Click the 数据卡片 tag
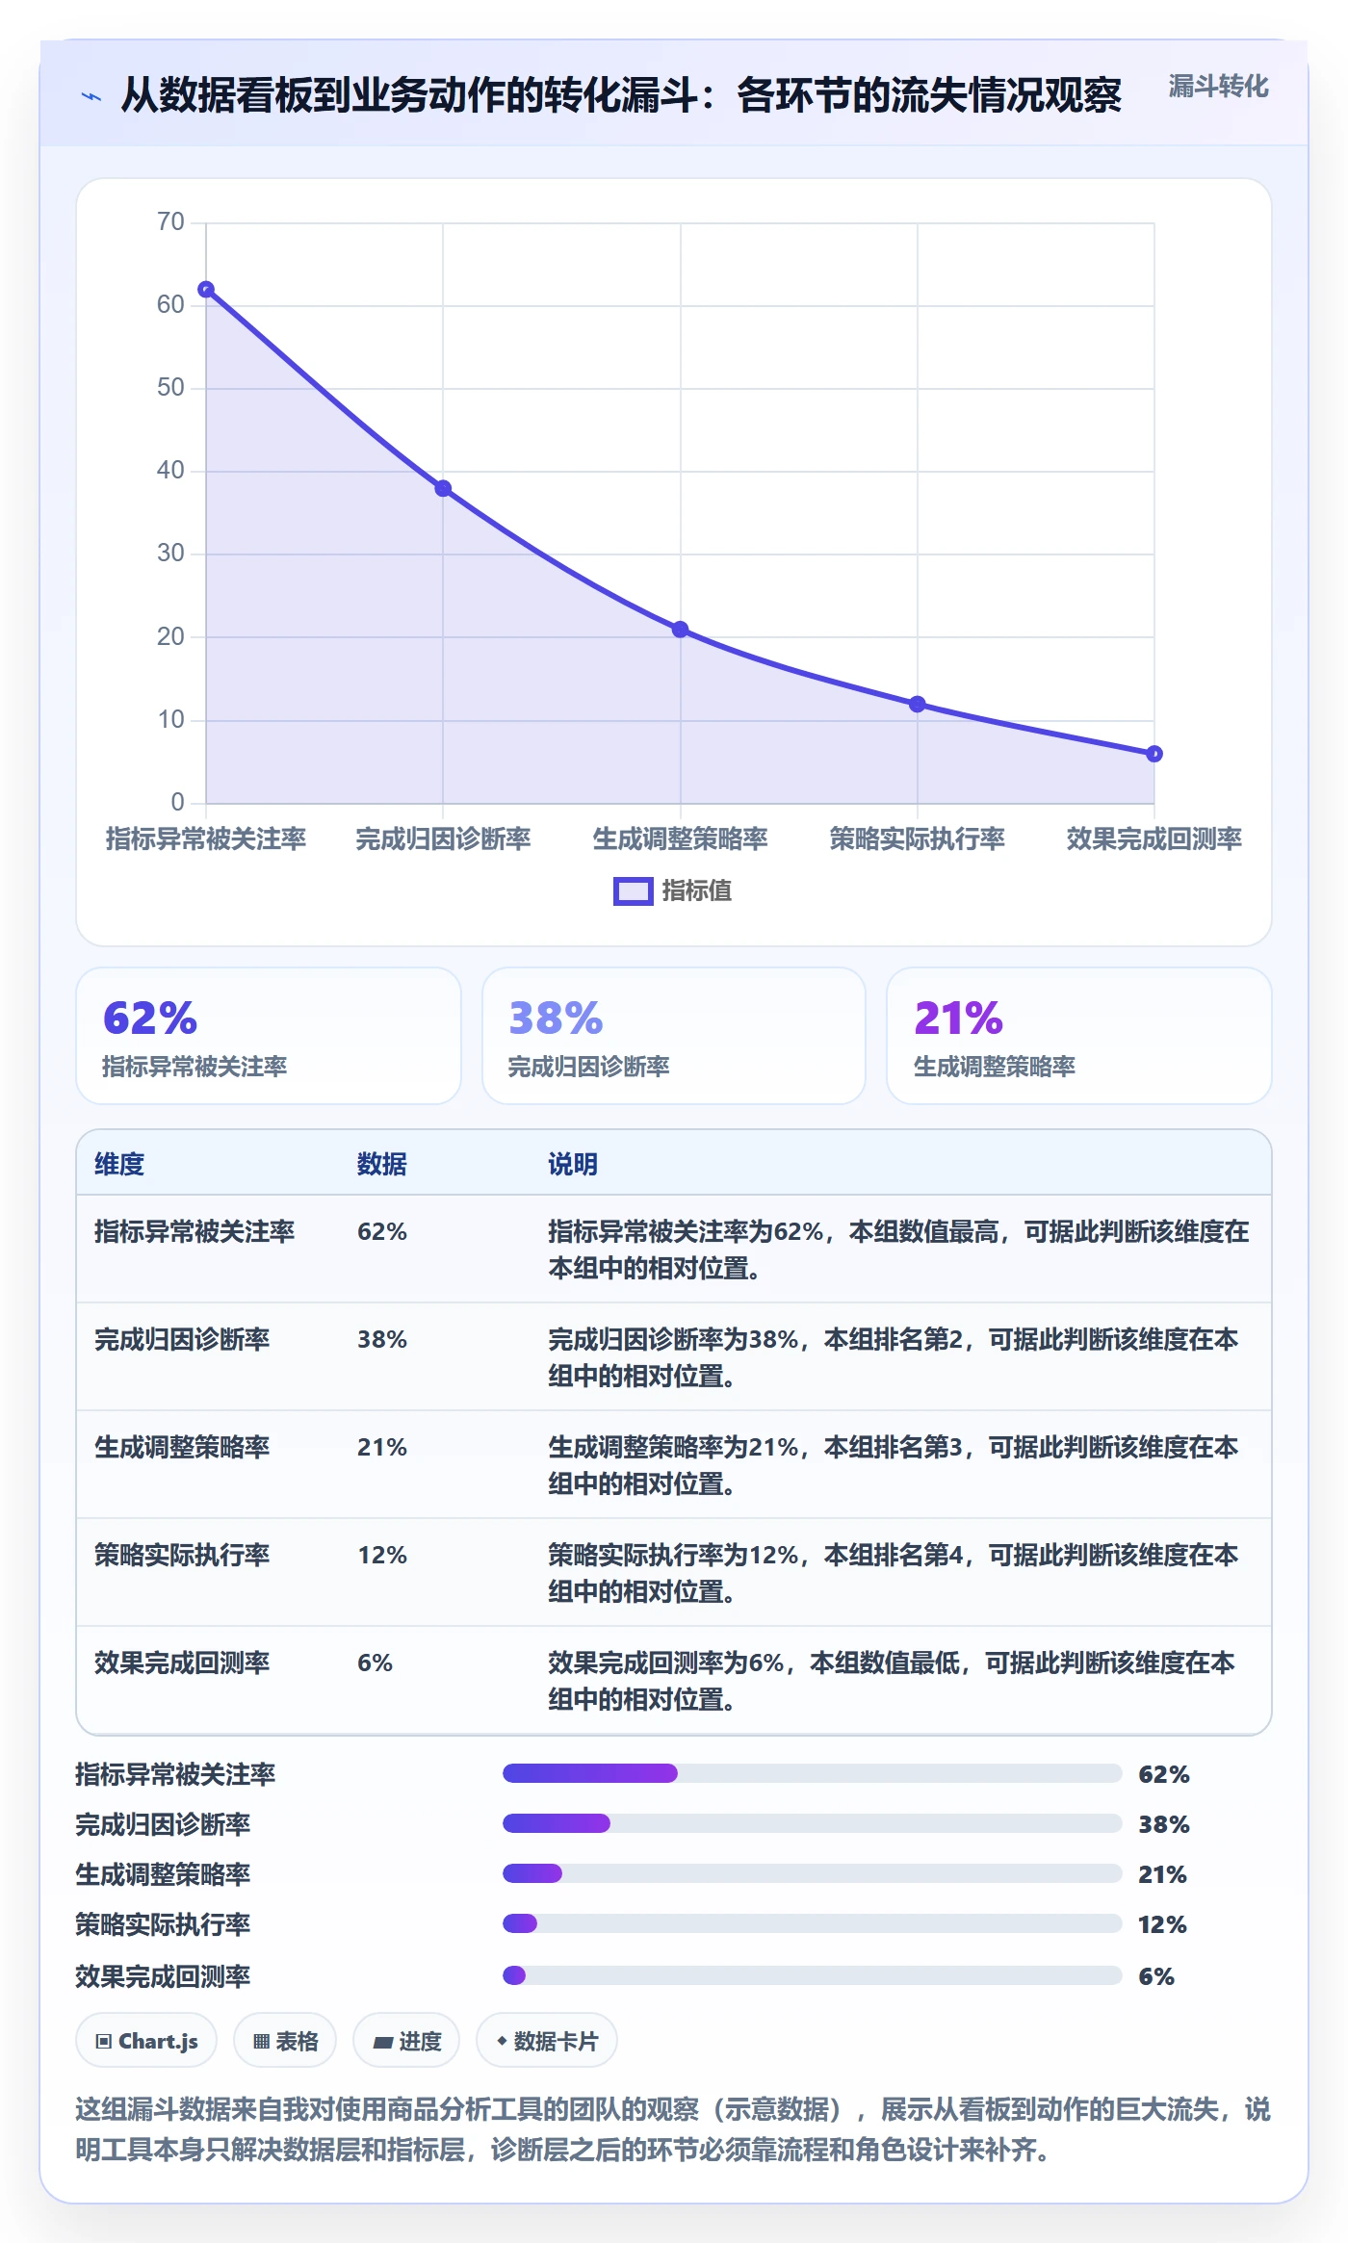Screen dimensions: 1348x2243 coord(547,2041)
